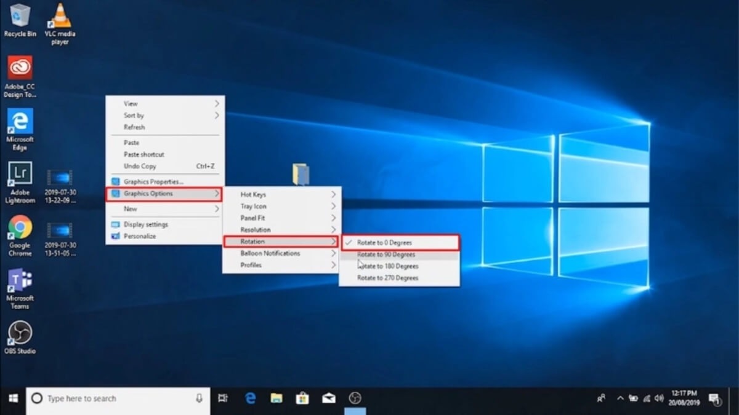Expand the New submenu
Screen dimensions: 739x415
tap(165, 209)
